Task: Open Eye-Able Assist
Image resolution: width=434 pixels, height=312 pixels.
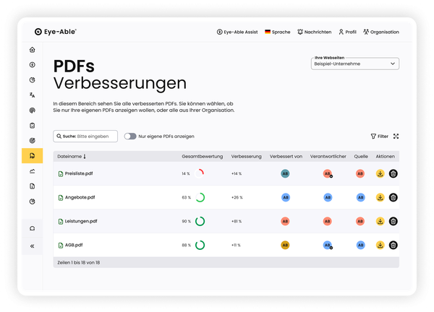Action: click(237, 32)
